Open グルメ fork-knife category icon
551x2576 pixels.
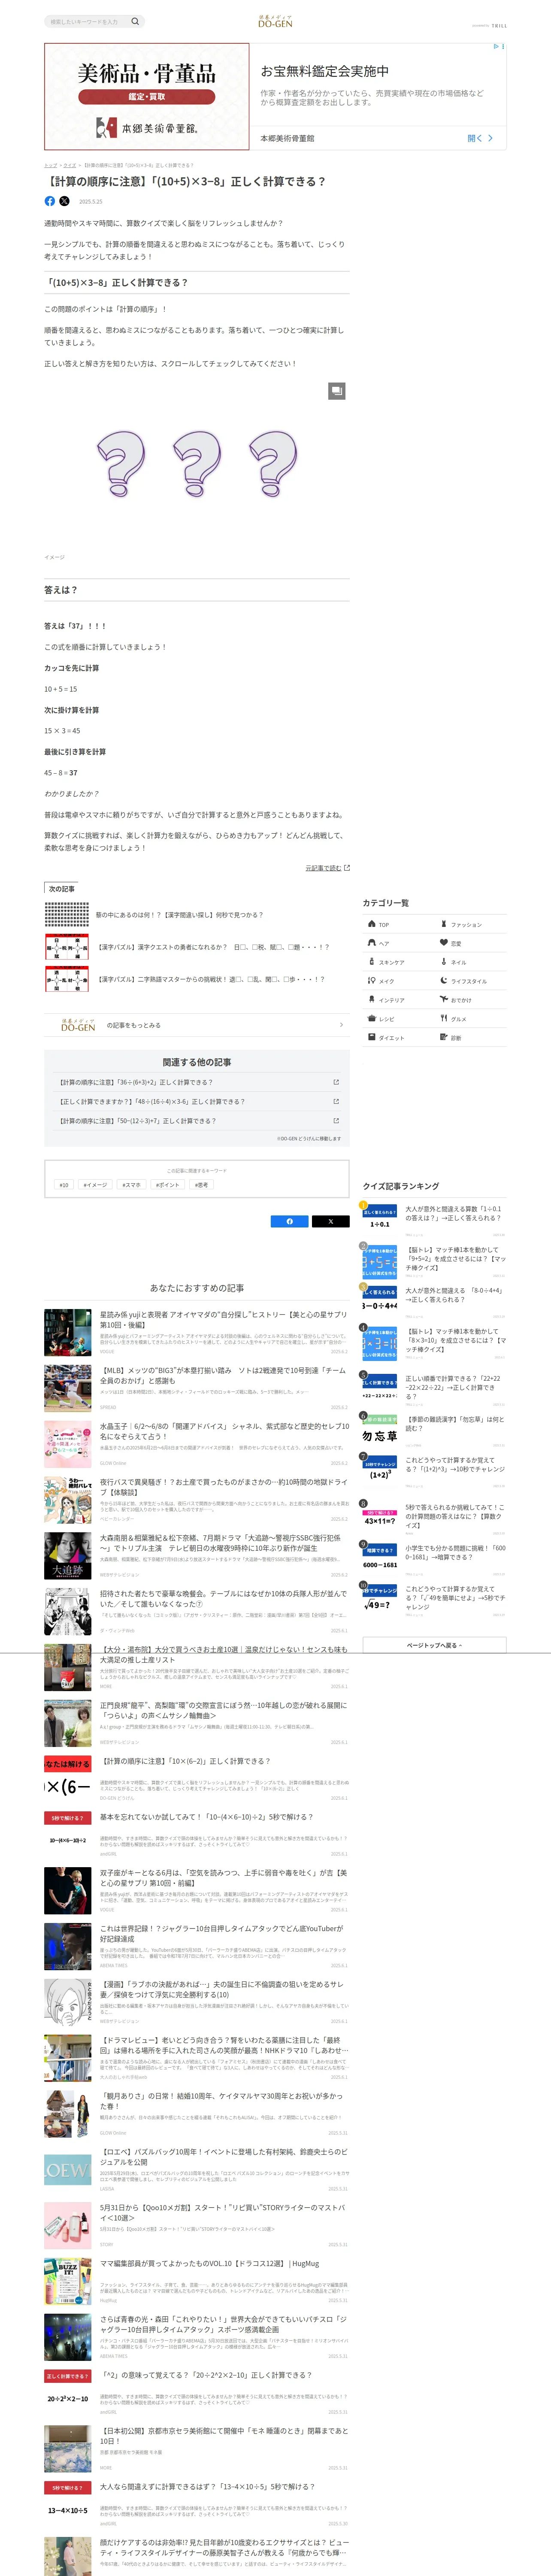(x=444, y=1019)
